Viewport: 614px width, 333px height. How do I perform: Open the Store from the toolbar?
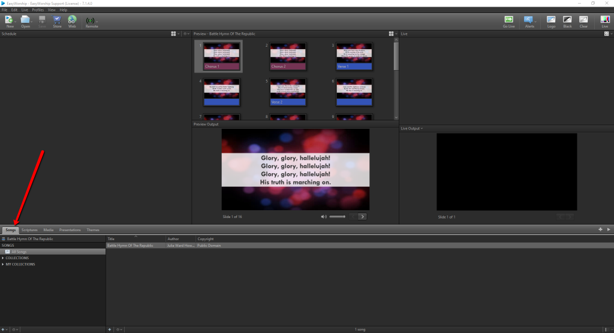pos(57,21)
